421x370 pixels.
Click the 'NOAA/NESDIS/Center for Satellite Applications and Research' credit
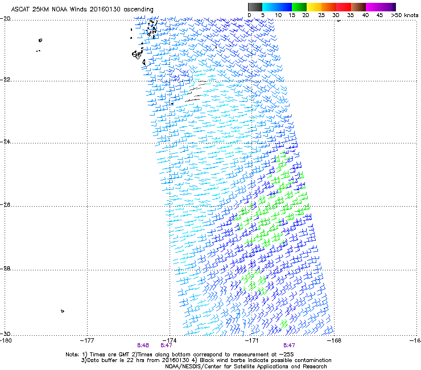(246, 367)
